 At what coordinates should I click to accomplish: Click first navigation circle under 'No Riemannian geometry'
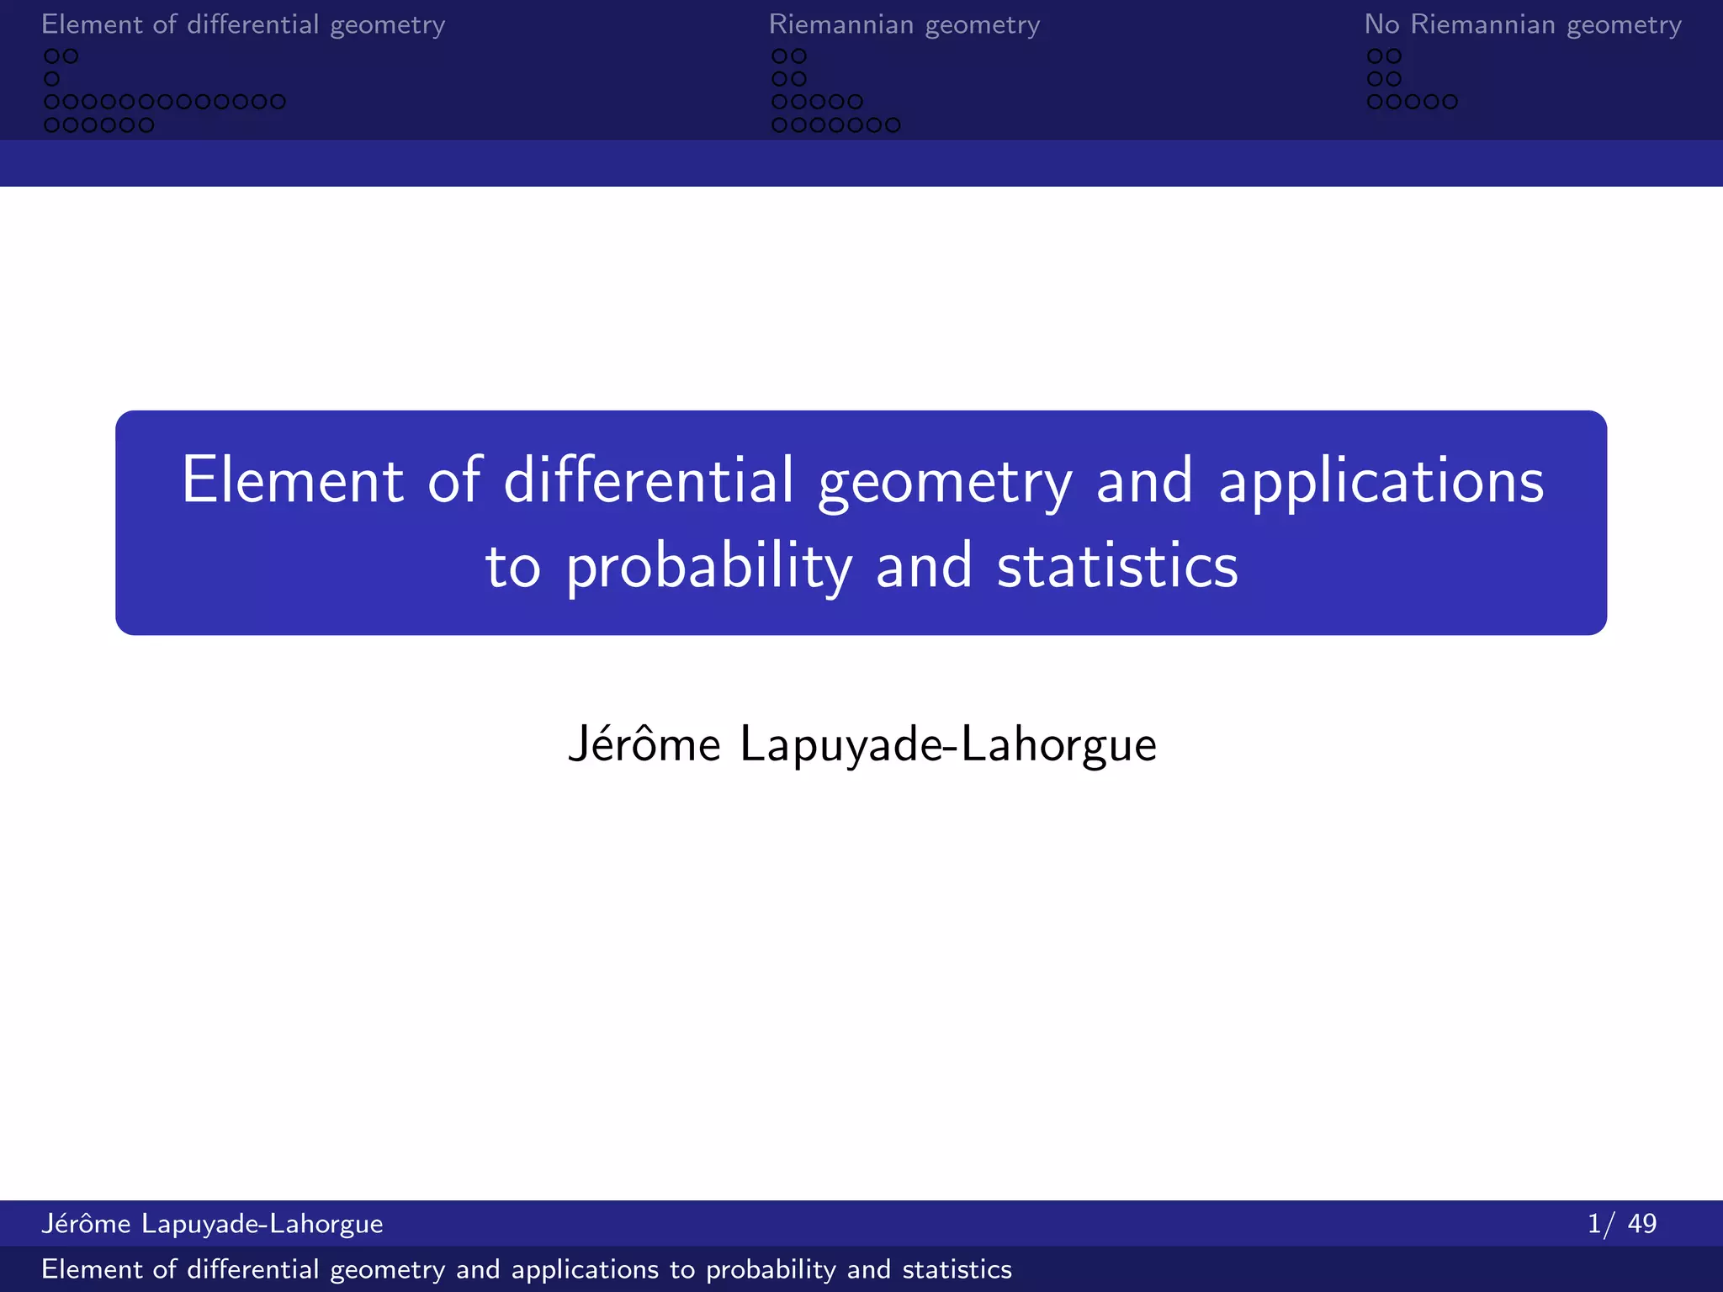[x=1375, y=56]
